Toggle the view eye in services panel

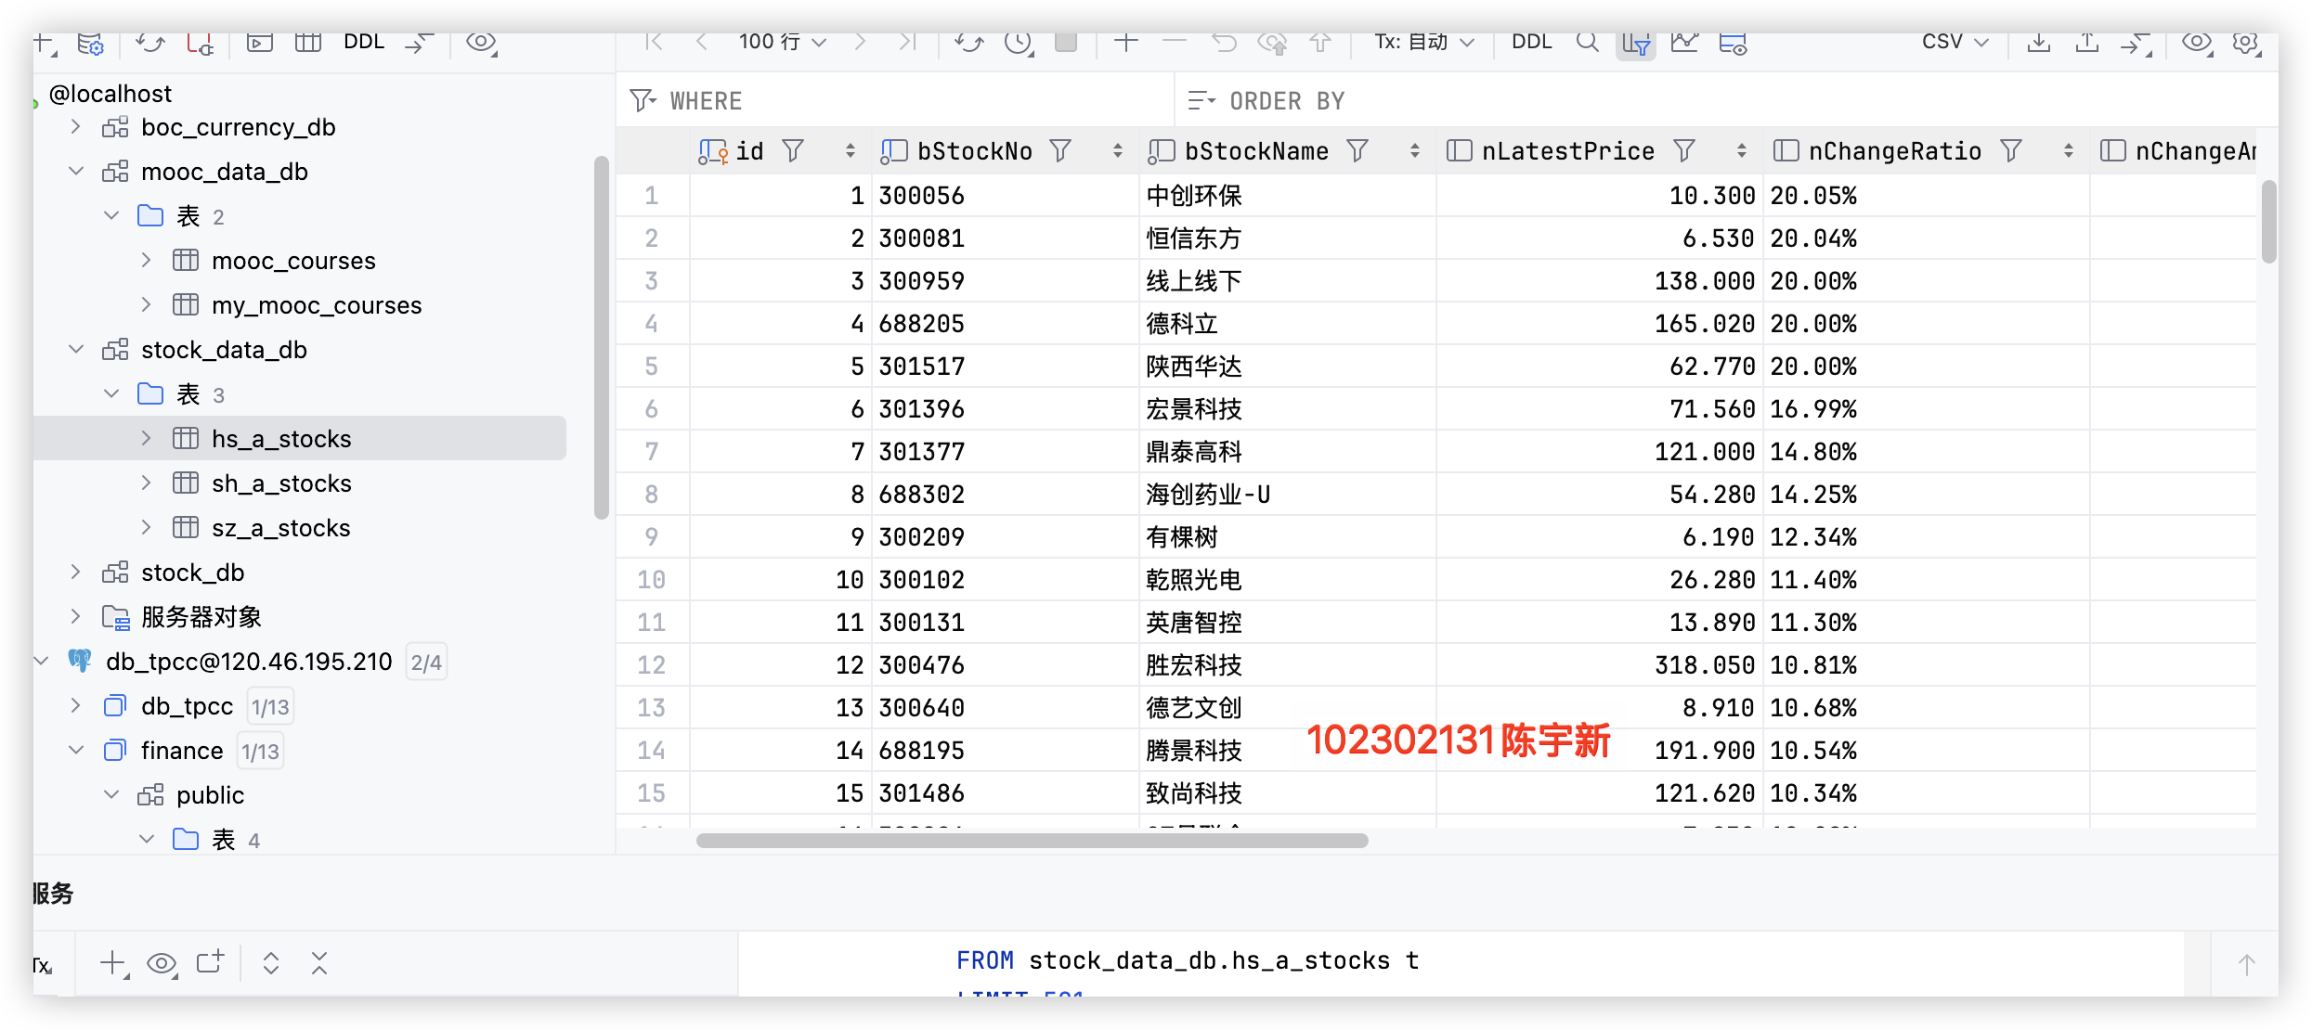pos(162,963)
